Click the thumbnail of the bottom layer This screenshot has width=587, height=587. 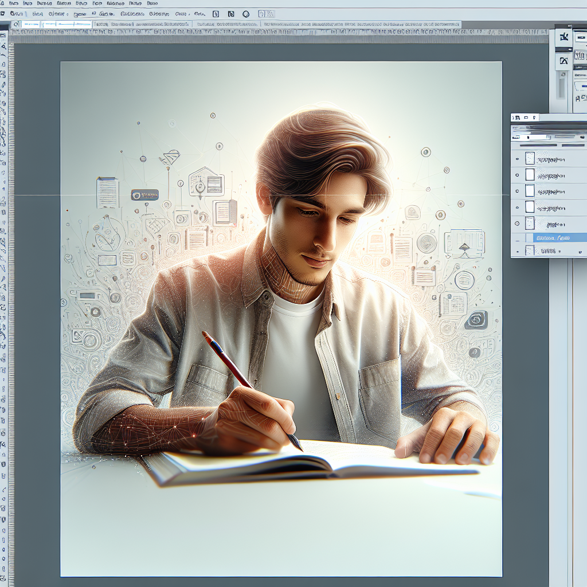[x=530, y=251]
